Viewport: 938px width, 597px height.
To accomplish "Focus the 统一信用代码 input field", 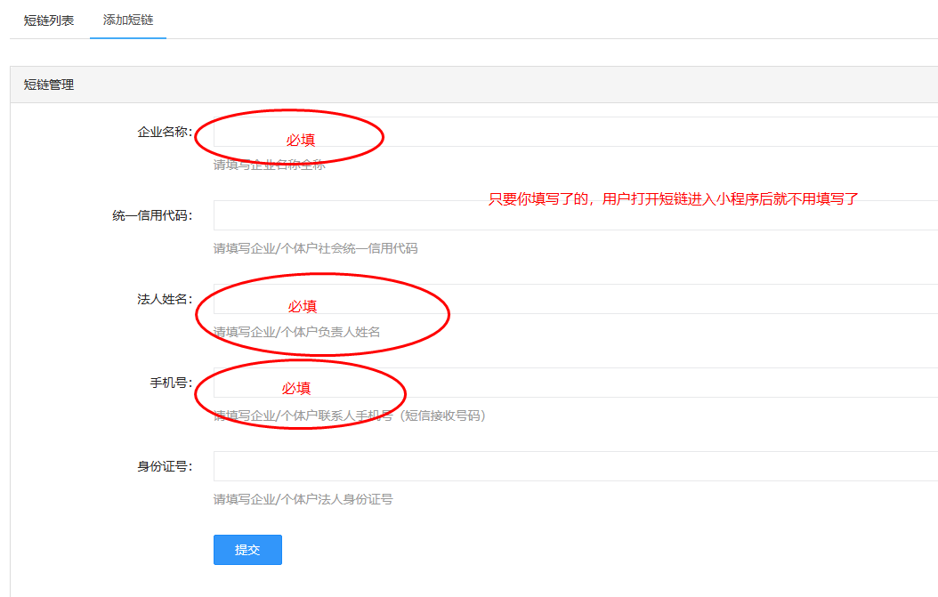I will point(576,215).
